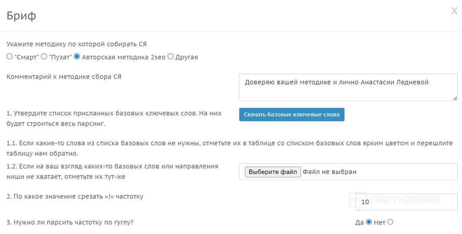Click the "Комментарий к методике сбора СЯ" label
Screen dimensions: 462x234
pyautogui.click(x=64, y=77)
